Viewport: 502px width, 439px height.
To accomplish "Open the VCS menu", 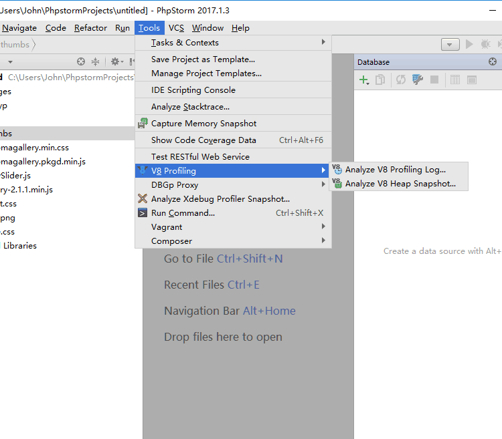I will 176,28.
